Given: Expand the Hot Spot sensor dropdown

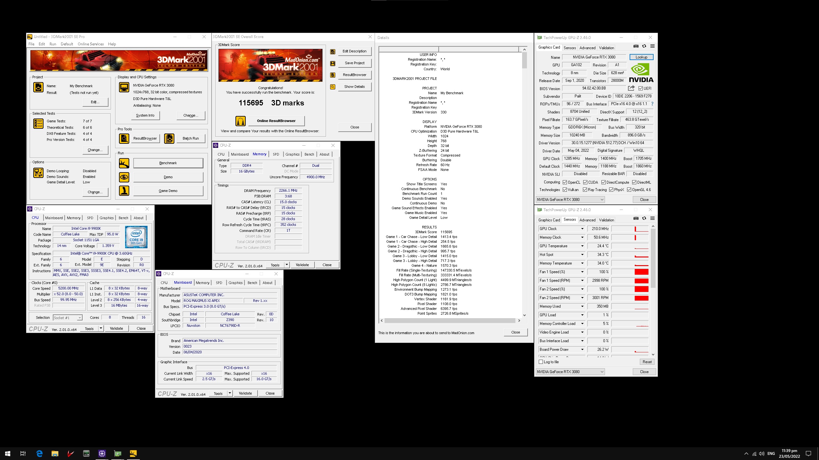Looking at the screenshot, I should (x=582, y=255).
